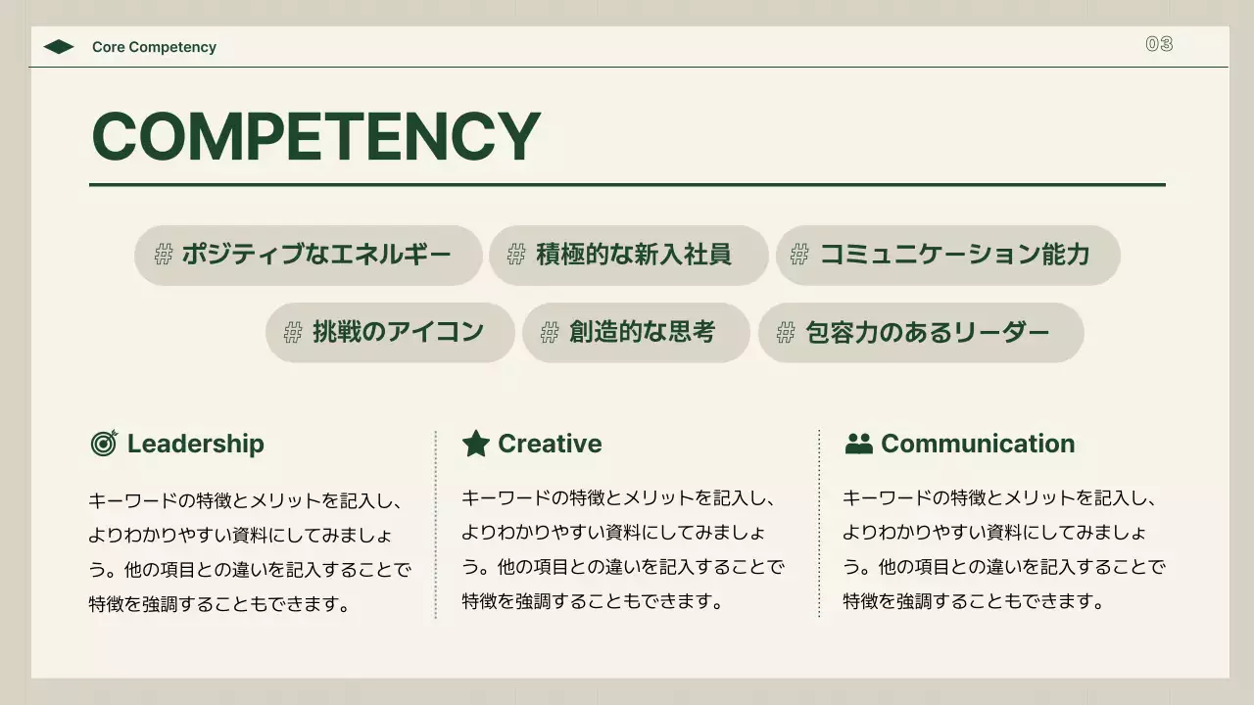Click the hash icon on コミュニケーション能力 tag

(x=799, y=255)
